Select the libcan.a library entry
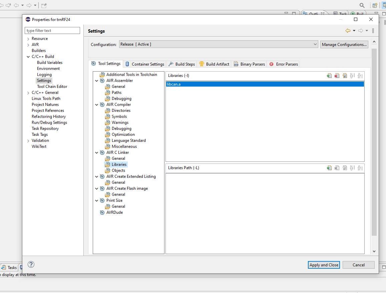This screenshot has width=386, height=293. (265, 84)
